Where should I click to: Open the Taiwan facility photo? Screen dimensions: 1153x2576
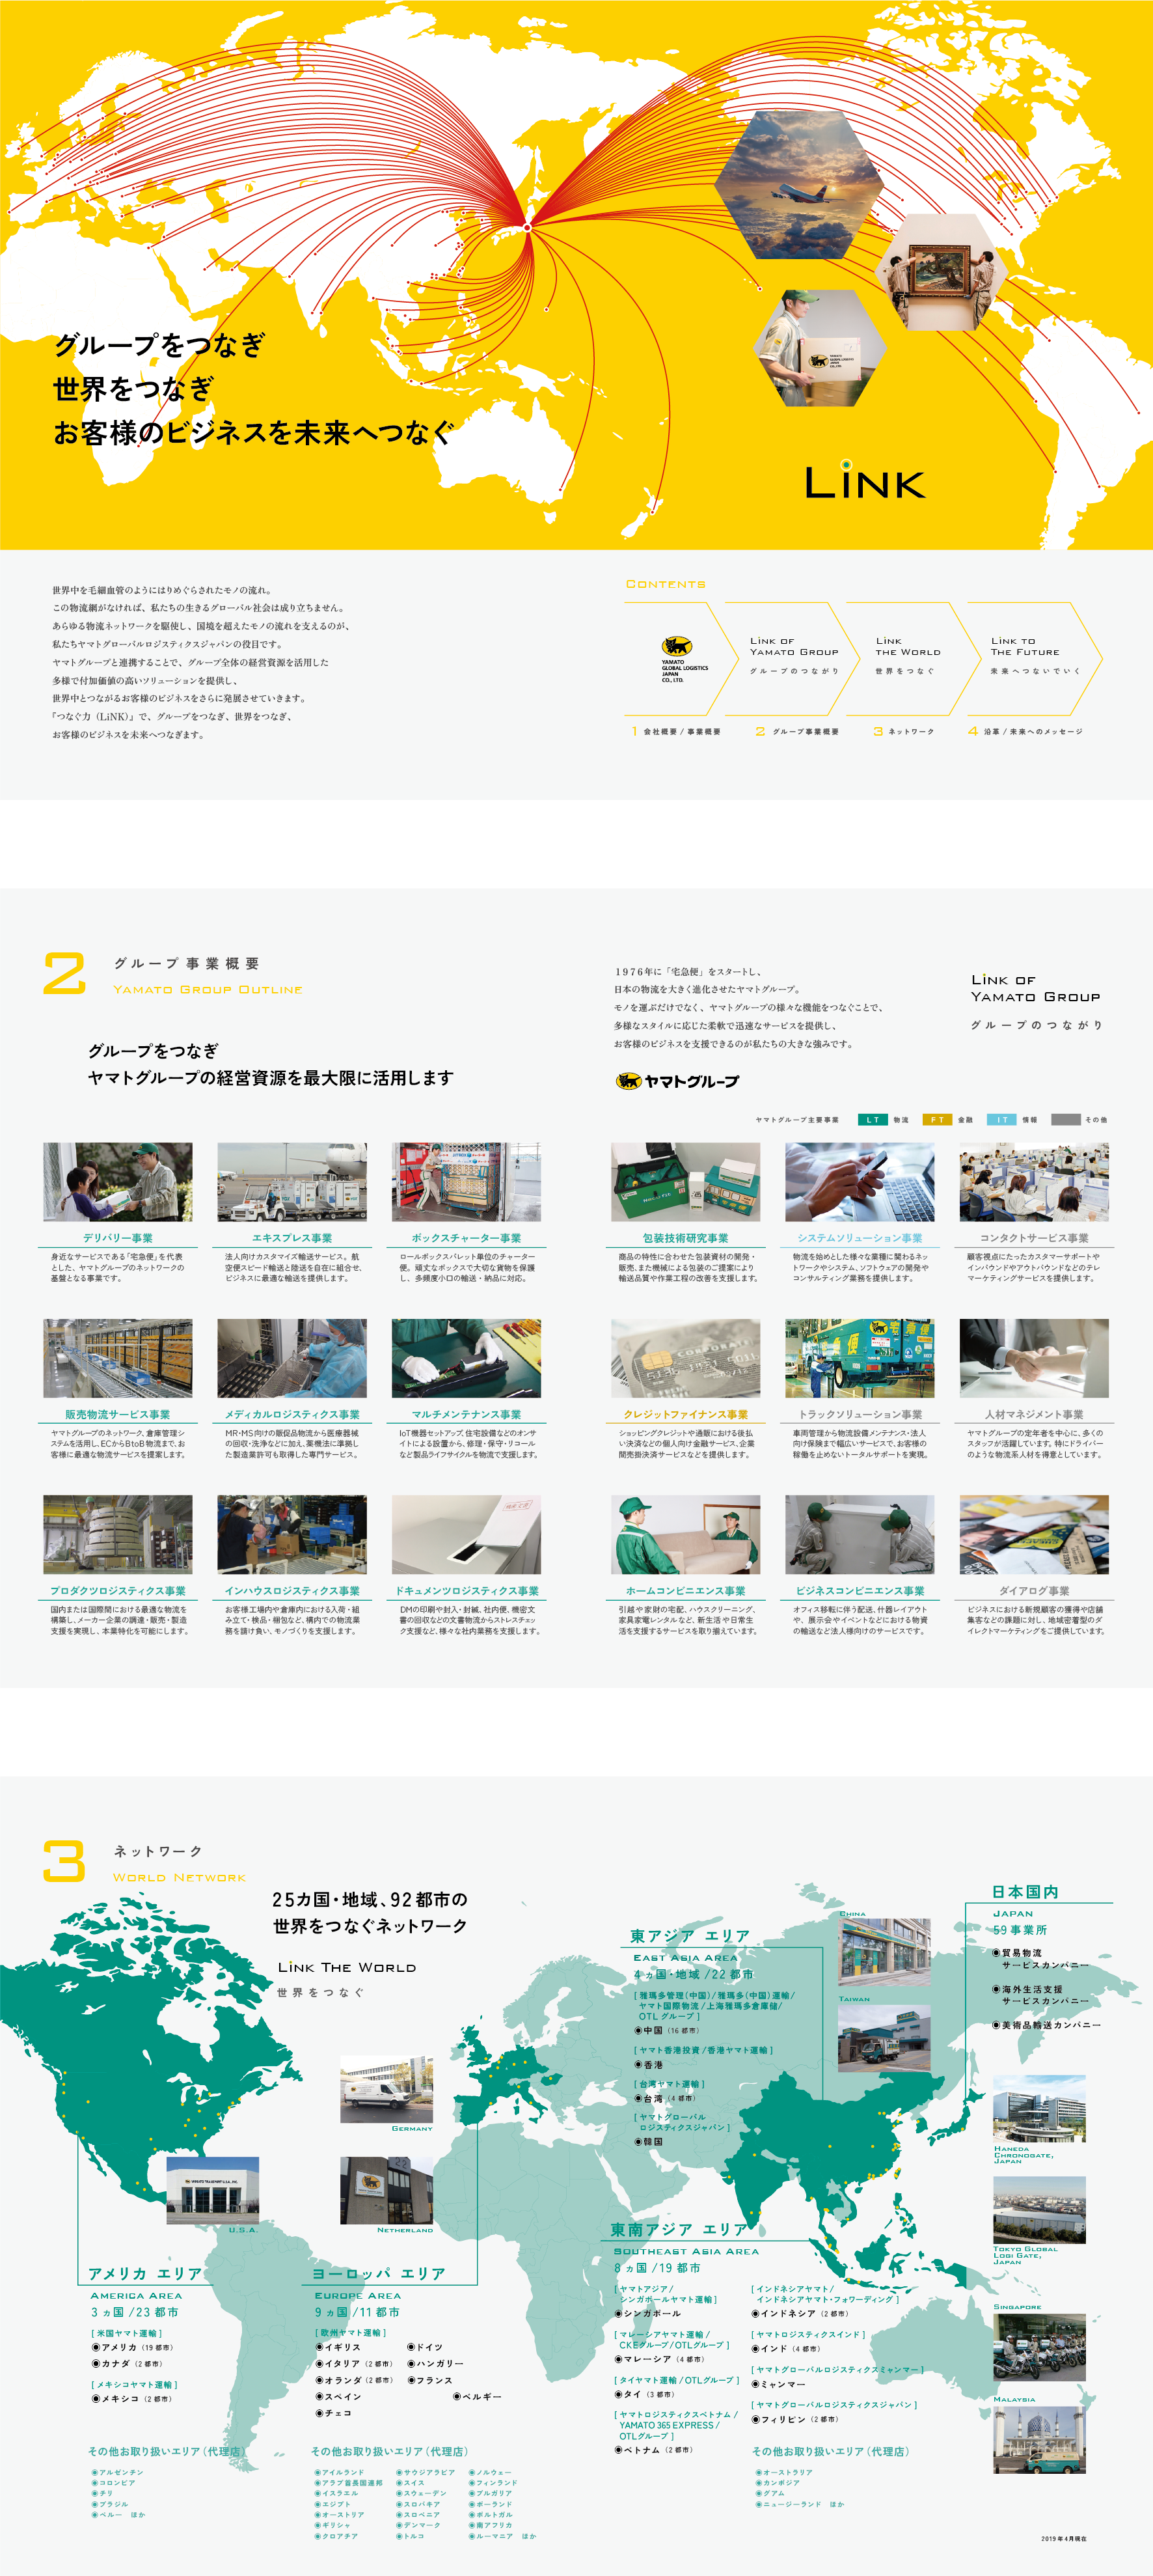click(x=883, y=2038)
